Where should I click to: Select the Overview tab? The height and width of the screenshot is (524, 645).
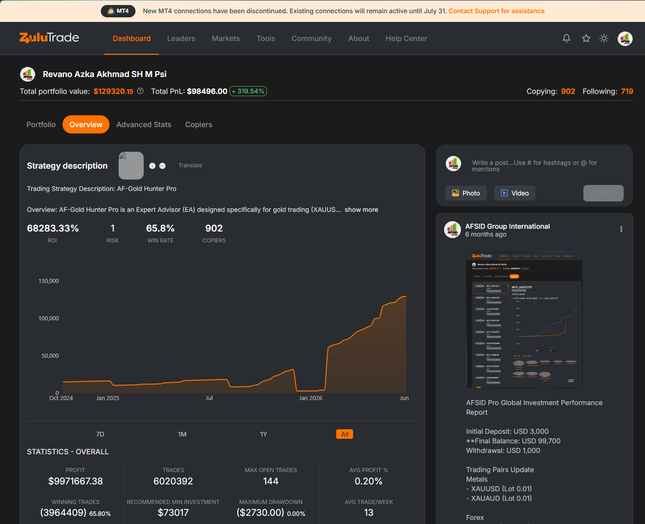pyautogui.click(x=86, y=124)
